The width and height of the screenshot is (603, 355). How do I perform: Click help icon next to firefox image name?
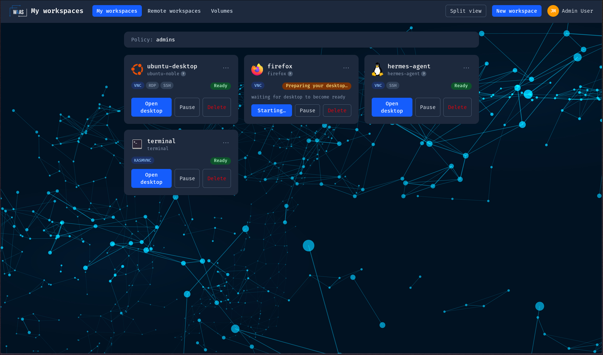click(290, 74)
